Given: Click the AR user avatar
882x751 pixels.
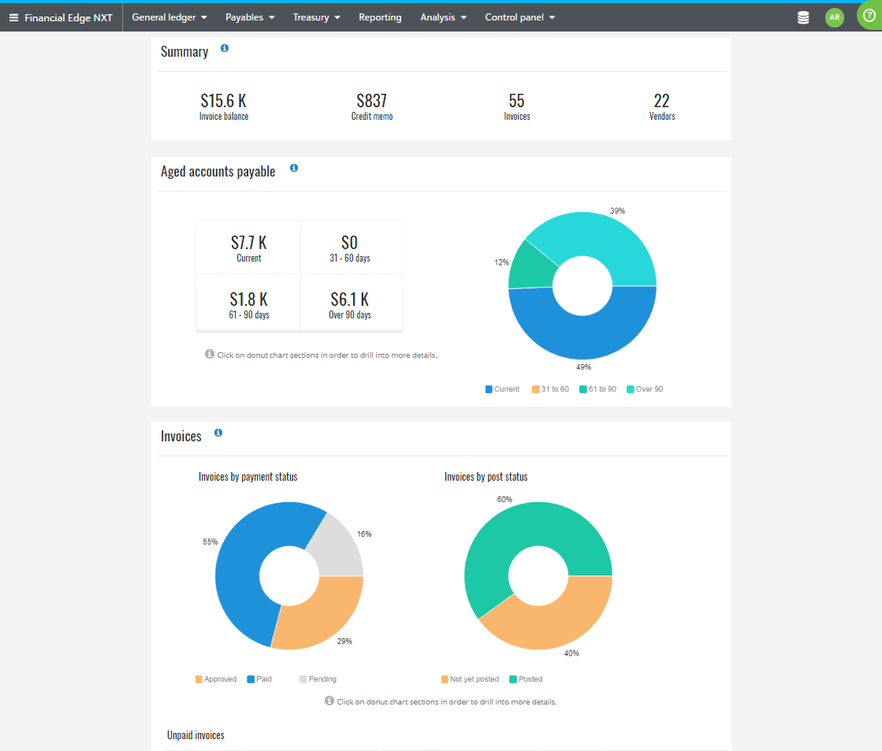Looking at the screenshot, I should (834, 16).
